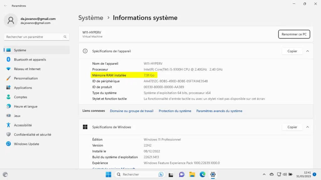This screenshot has width=321, height=180.
Task: Select the ID de périphérique value
Action: point(176,81)
